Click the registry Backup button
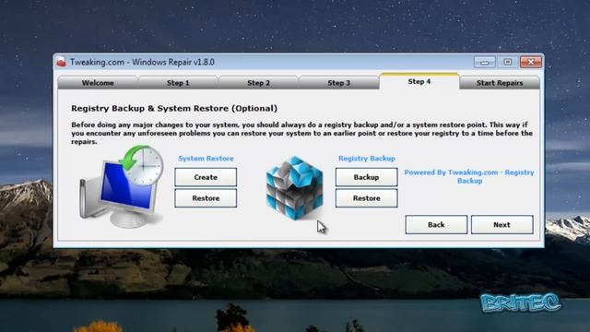The height and width of the screenshot is (332, 590). [367, 177]
